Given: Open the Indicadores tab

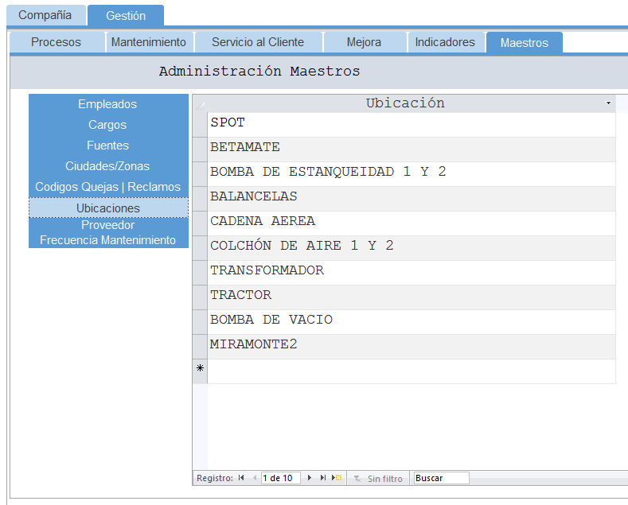Looking at the screenshot, I should [x=445, y=42].
